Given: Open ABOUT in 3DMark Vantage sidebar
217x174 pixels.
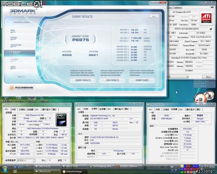Looking at the screenshot, I should click(x=13, y=67).
